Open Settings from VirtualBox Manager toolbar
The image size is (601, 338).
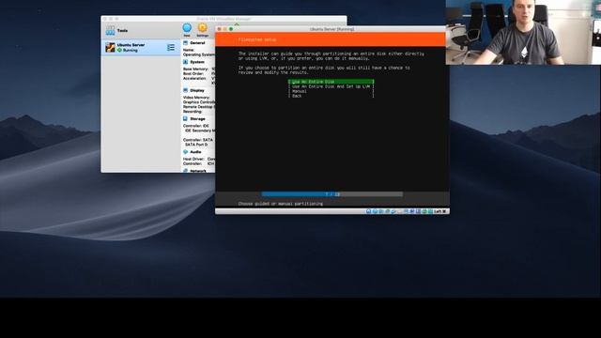tap(203, 29)
